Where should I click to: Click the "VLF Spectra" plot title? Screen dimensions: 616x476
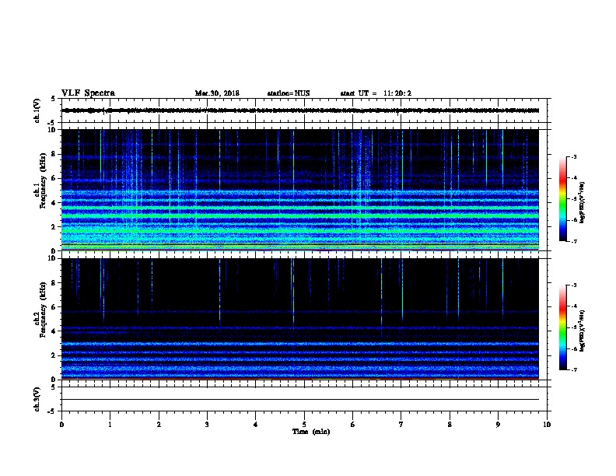pyautogui.click(x=89, y=93)
